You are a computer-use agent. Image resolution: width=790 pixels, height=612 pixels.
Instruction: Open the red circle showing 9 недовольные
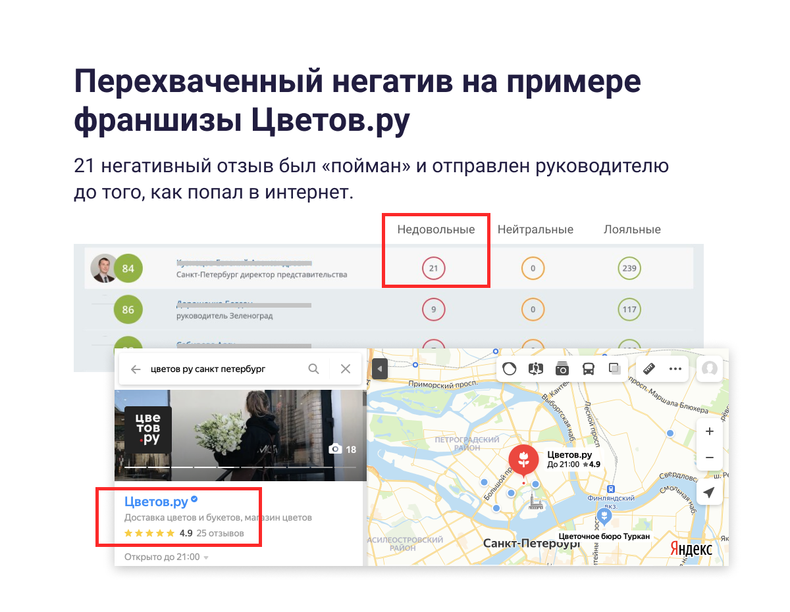coord(433,309)
